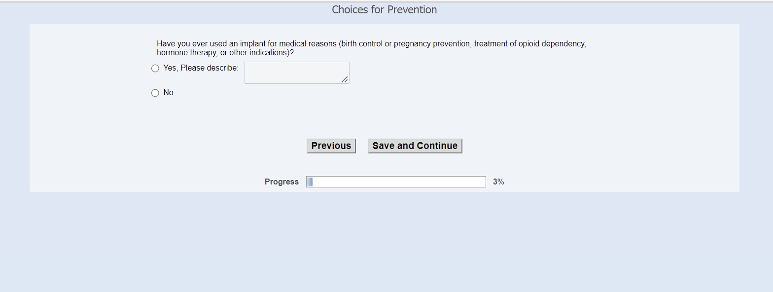This screenshot has width=773, height=292.
Task: Choose the "No" radio button
Action: coord(155,93)
